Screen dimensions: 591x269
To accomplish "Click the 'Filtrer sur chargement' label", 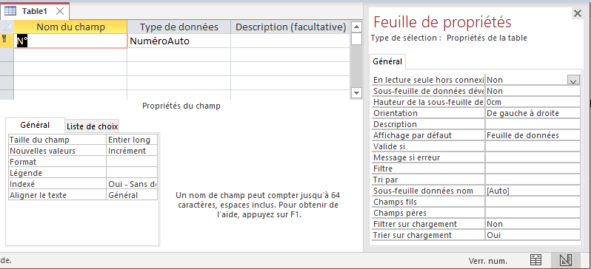I will [415, 224].
